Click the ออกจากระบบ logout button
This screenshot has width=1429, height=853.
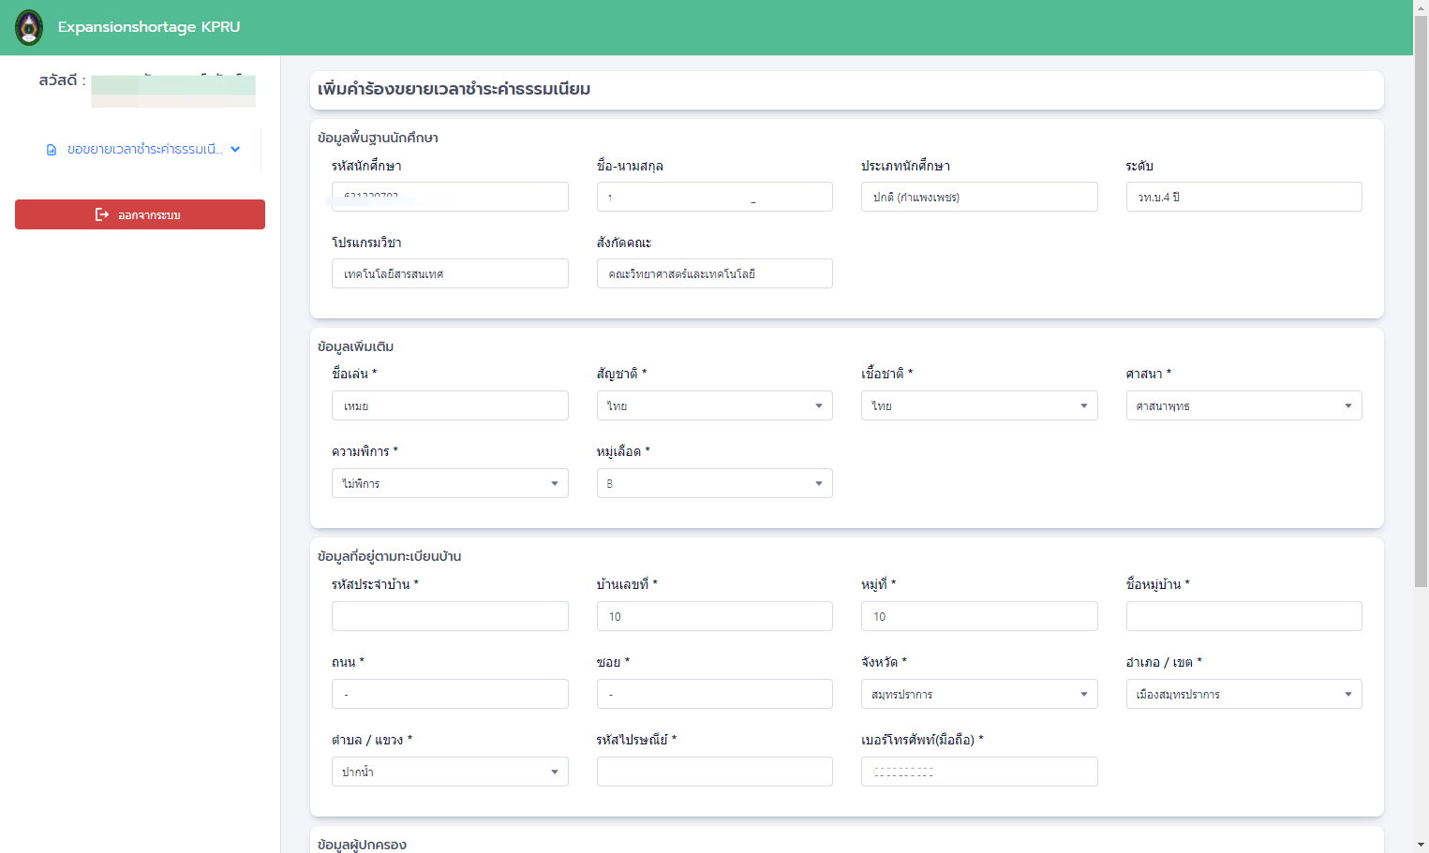coord(140,214)
